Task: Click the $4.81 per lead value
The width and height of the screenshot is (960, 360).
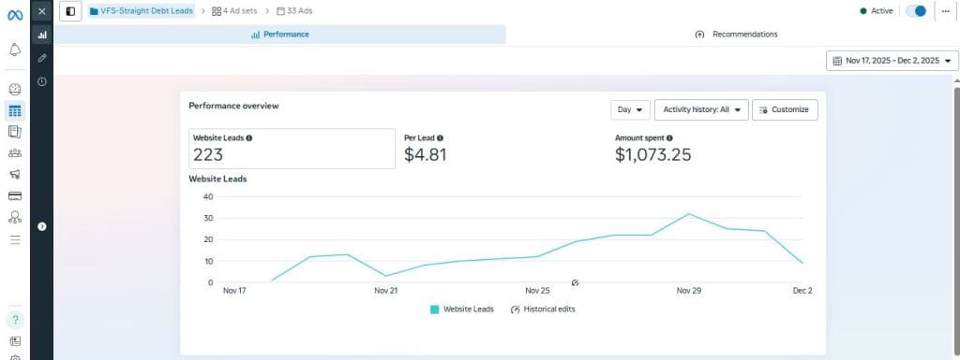Action: point(426,155)
